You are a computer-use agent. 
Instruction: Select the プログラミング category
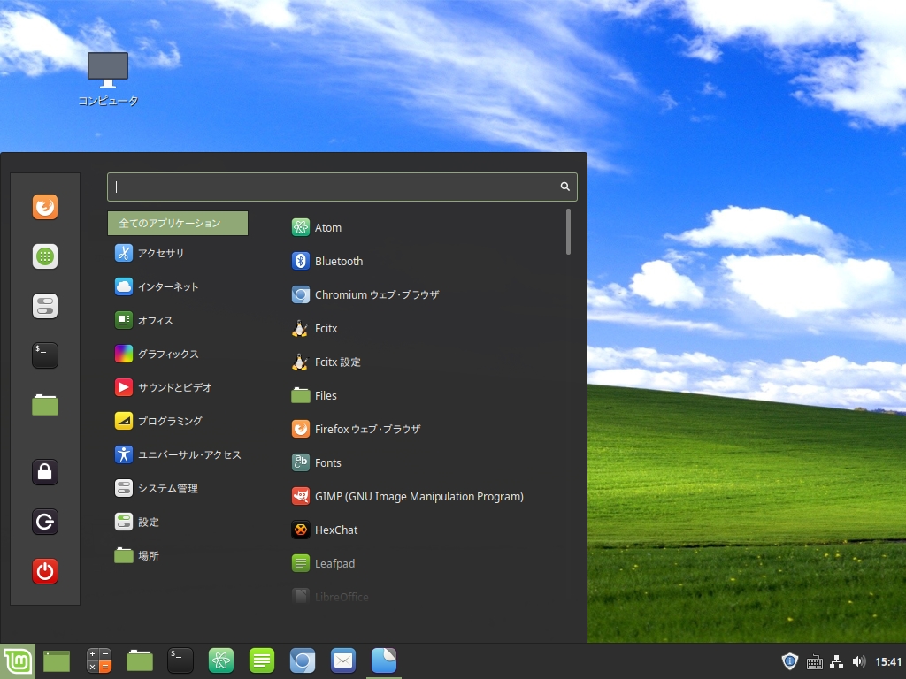coord(169,422)
